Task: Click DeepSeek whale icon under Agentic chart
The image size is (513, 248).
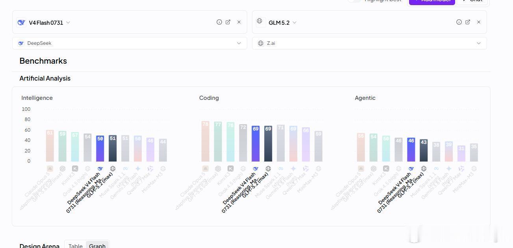Action: [x=411, y=169]
